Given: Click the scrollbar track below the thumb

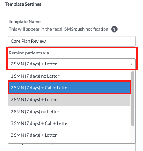Looking at the screenshot, I should point(133,134).
